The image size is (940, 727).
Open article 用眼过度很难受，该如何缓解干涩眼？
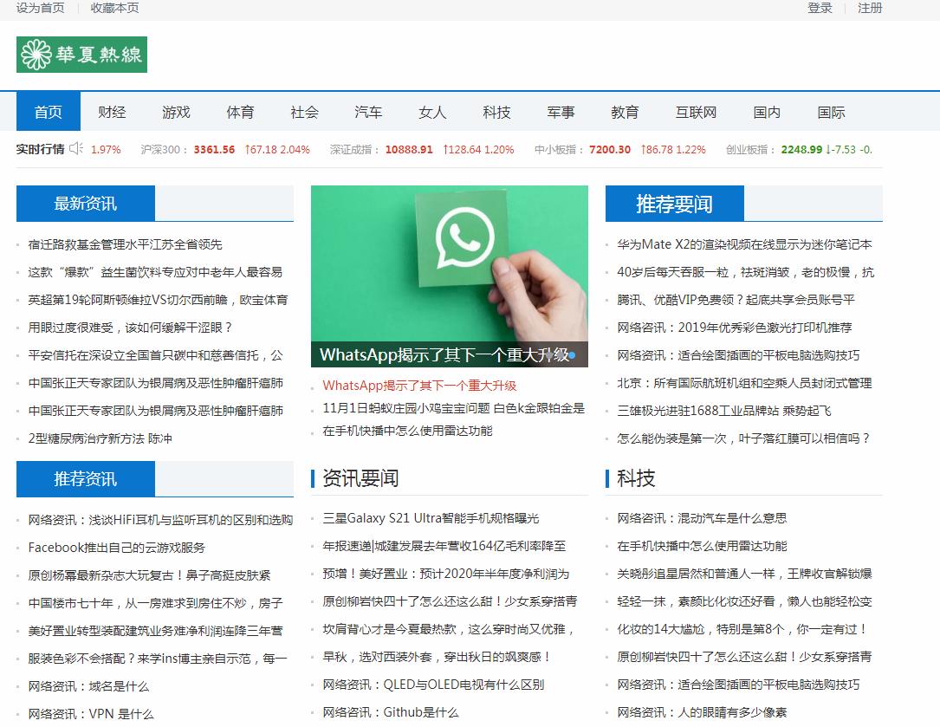tap(130, 327)
